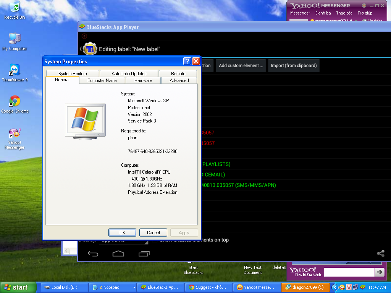Click the System Properties help question-mark button
Screen dimensions: 391x293
(x=187, y=61)
